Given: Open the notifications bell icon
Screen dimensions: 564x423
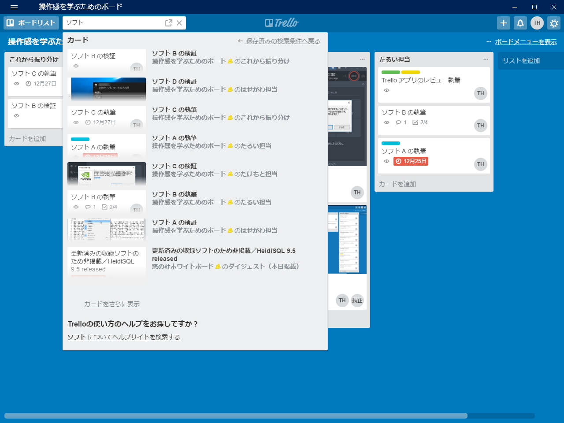Looking at the screenshot, I should 520,23.
